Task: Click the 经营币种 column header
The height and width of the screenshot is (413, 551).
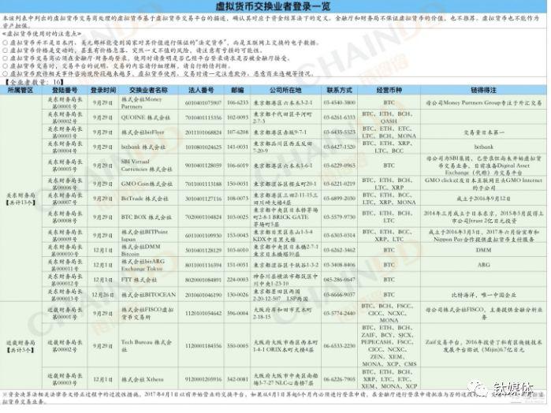Action: [x=389, y=91]
